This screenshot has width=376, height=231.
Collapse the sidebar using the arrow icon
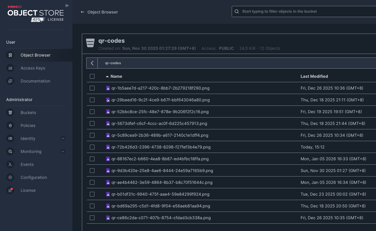(x=67, y=5)
